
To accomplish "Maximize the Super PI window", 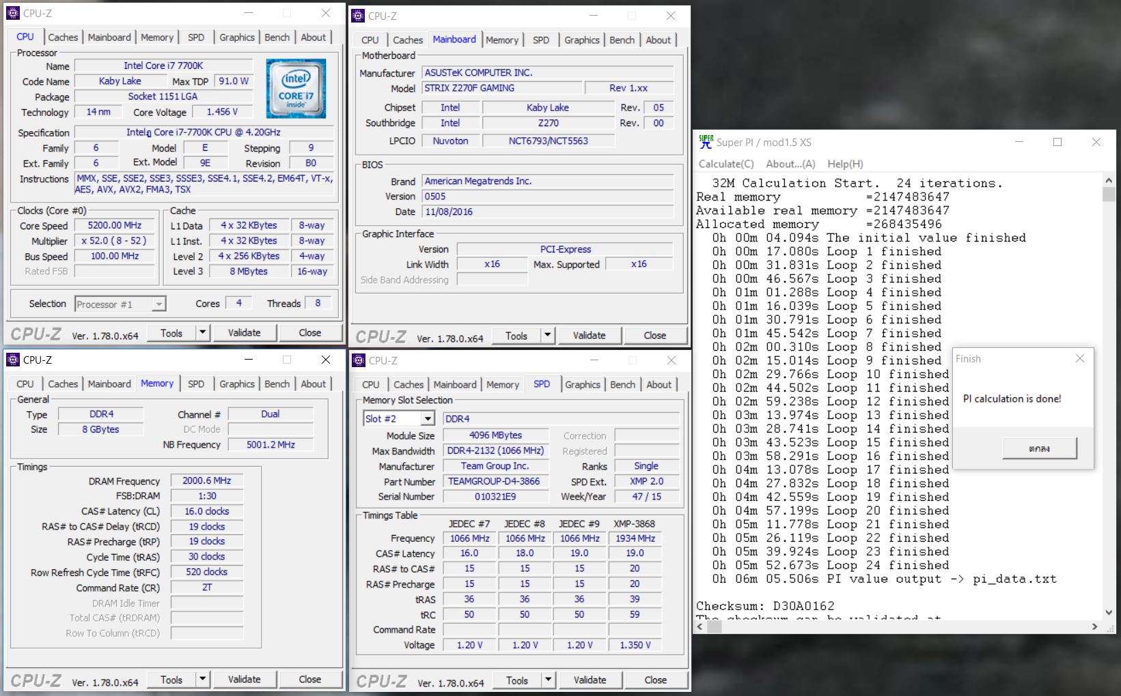I will tap(1057, 142).
